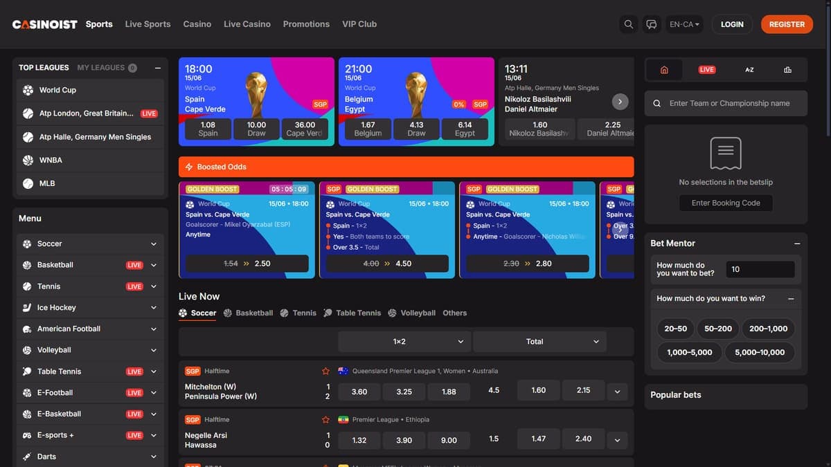The width and height of the screenshot is (831, 467).
Task: Expand more markets for Mitchelton match
Action: click(x=617, y=392)
